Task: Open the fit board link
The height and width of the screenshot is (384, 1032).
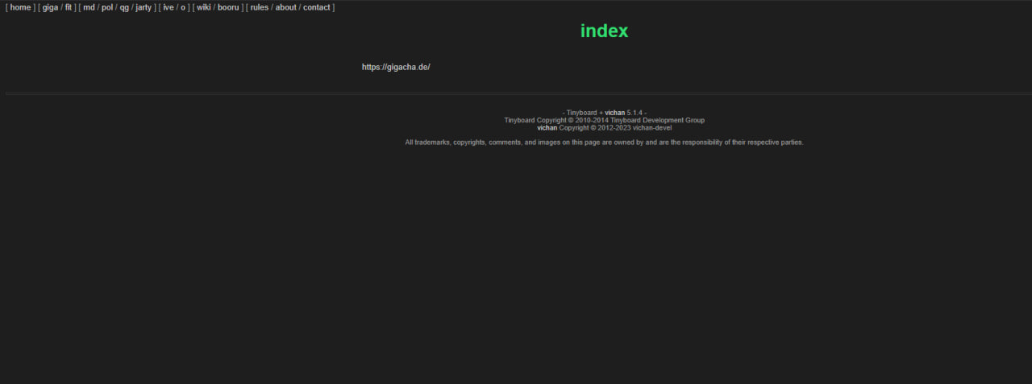Action: click(69, 7)
